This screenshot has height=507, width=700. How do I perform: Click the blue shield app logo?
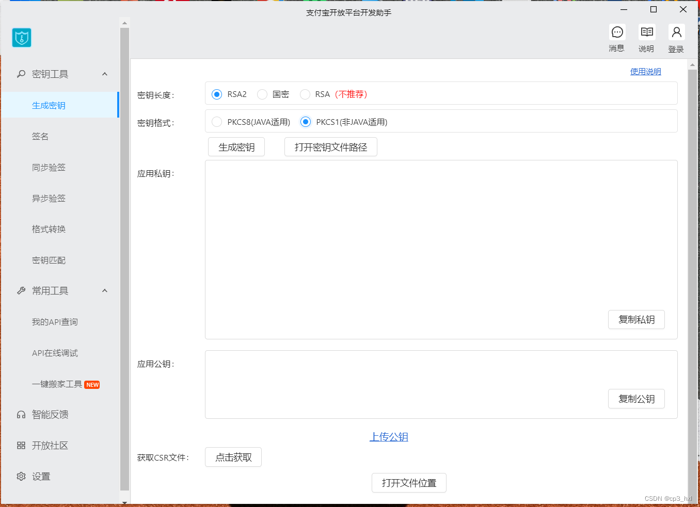22,38
